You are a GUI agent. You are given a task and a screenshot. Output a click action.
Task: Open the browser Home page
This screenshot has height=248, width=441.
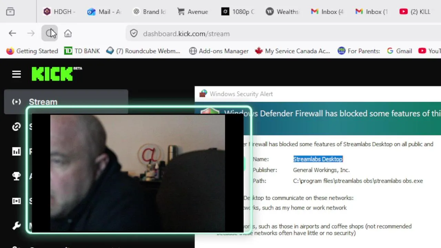pyautogui.click(x=68, y=33)
